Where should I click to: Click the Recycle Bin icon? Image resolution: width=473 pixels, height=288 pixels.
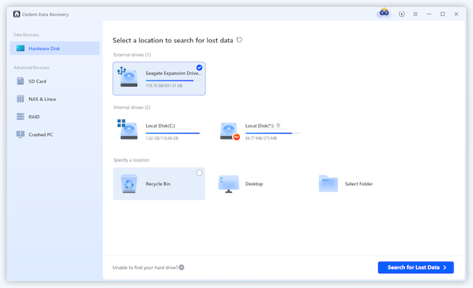click(x=129, y=184)
